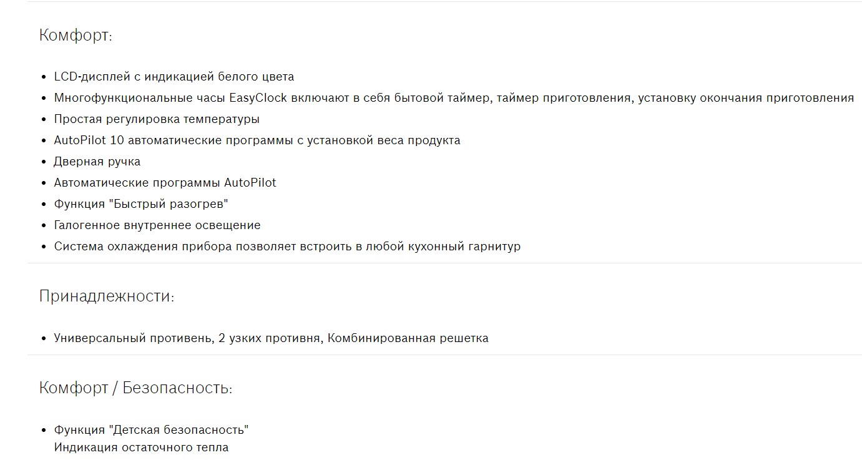
Task: Click the "Дверная ручка" list item
Action: click(x=97, y=162)
